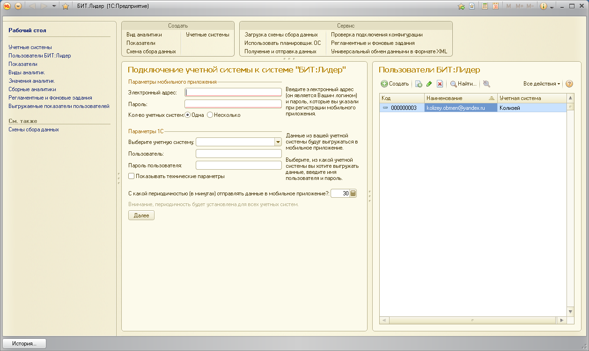The width and height of the screenshot is (589, 351).
Task: Open the calculator icon
Action: click(x=485, y=6)
